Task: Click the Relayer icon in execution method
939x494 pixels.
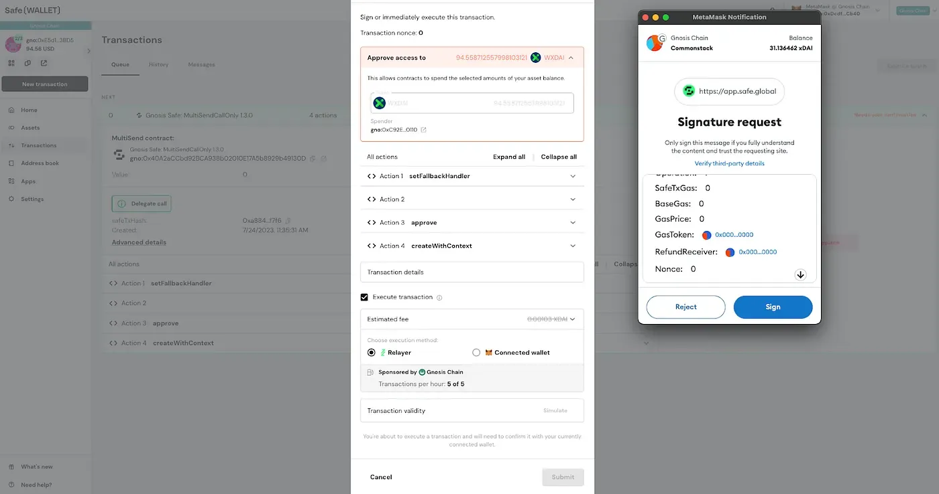Action: (384, 352)
